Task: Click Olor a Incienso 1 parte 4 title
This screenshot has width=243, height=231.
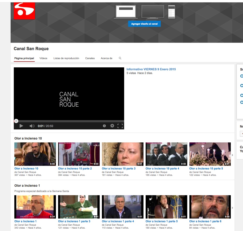Action: click(118, 221)
